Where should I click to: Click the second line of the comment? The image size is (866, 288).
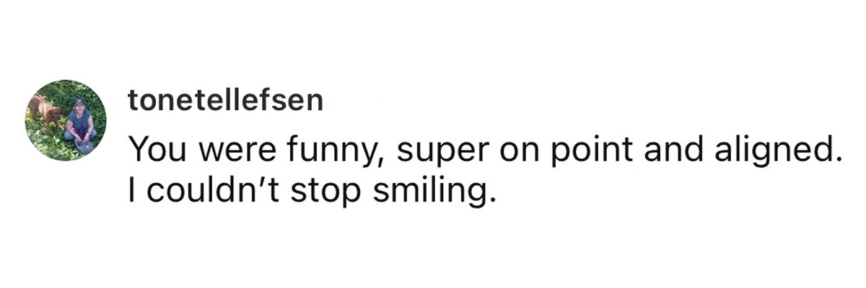[x=310, y=192]
